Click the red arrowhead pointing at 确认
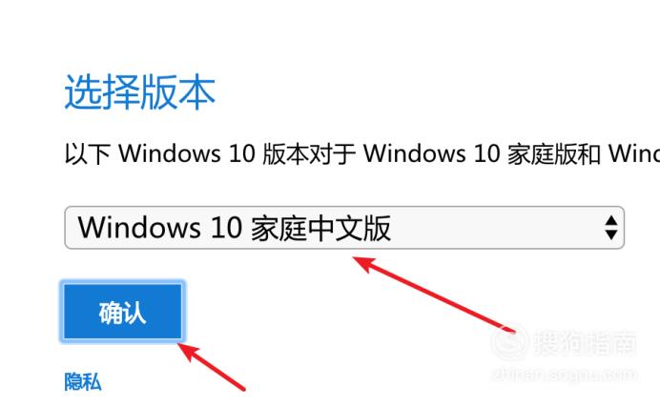Screen dimensions: 660x407 (x=188, y=352)
